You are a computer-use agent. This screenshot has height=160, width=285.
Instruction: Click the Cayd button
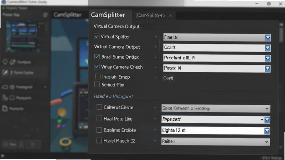coord(168,78)
